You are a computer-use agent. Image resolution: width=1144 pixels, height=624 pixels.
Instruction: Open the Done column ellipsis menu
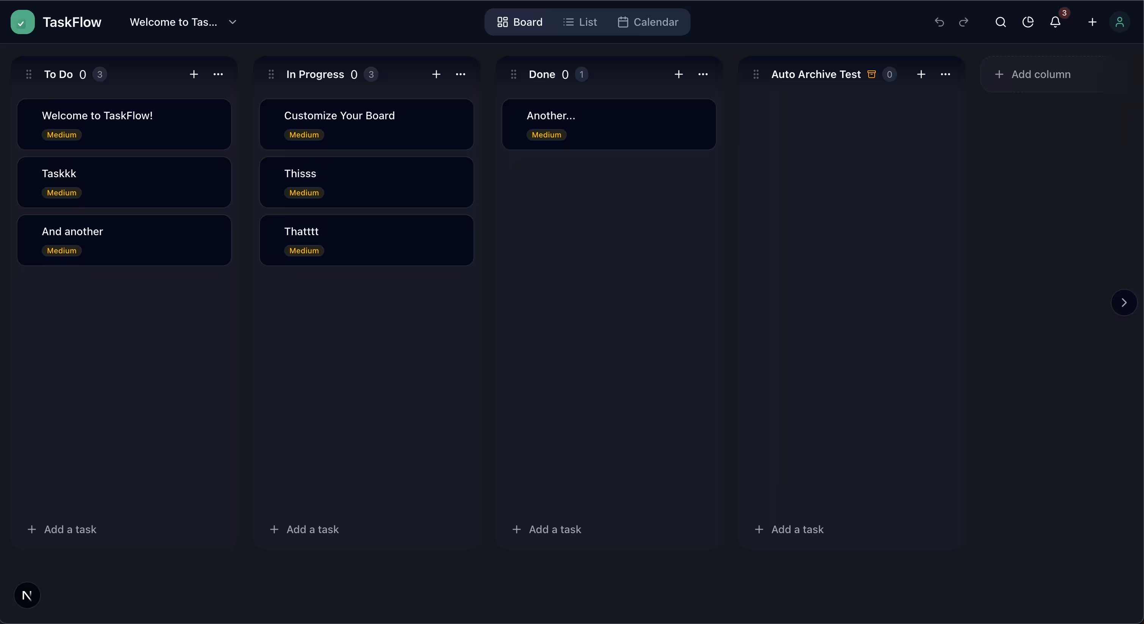(x=703, y=74)
